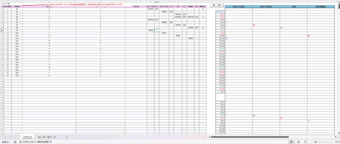Image resolution: width=340 pixels, height=144 pixels.
Task: Select cell N1 in the task list
Action: point(17,9)
